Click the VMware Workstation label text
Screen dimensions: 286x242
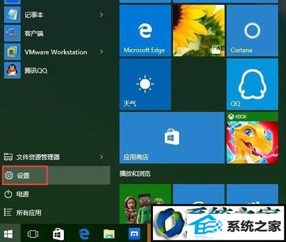(x=56, y=52)
